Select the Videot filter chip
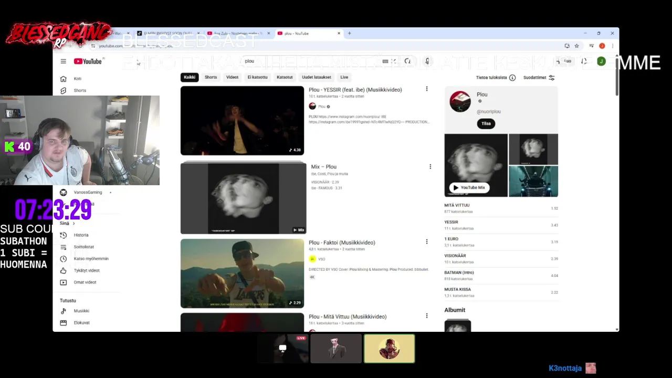 [x=232, y=77]
